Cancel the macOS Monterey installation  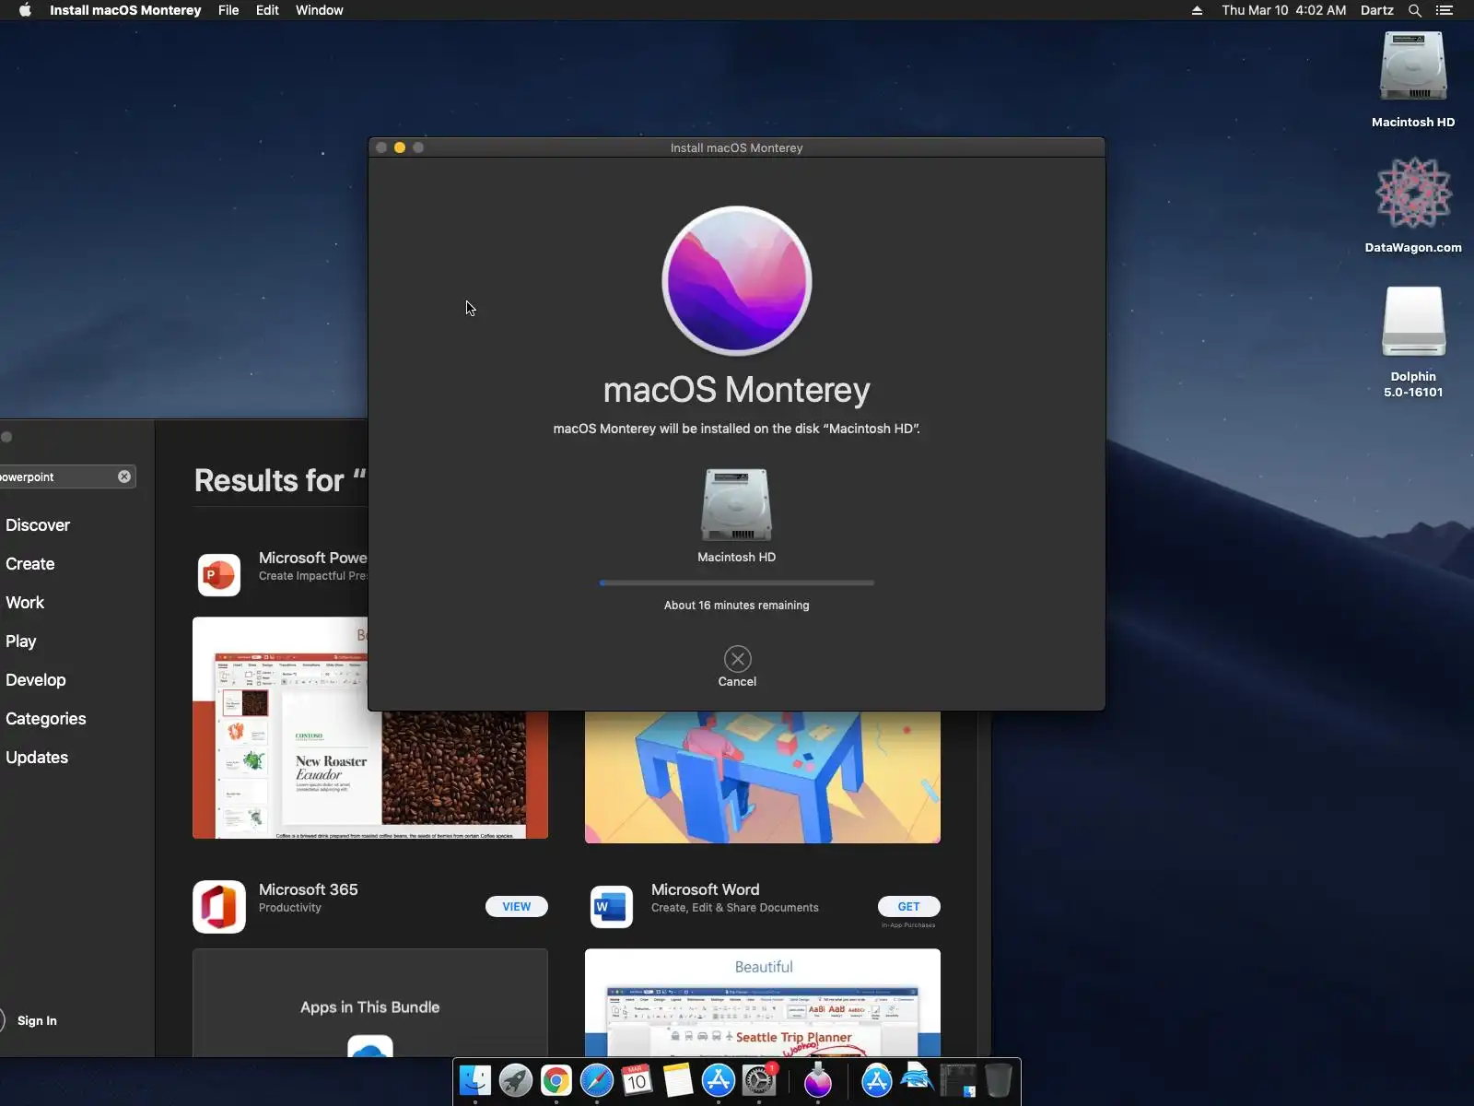pos(737,659)
